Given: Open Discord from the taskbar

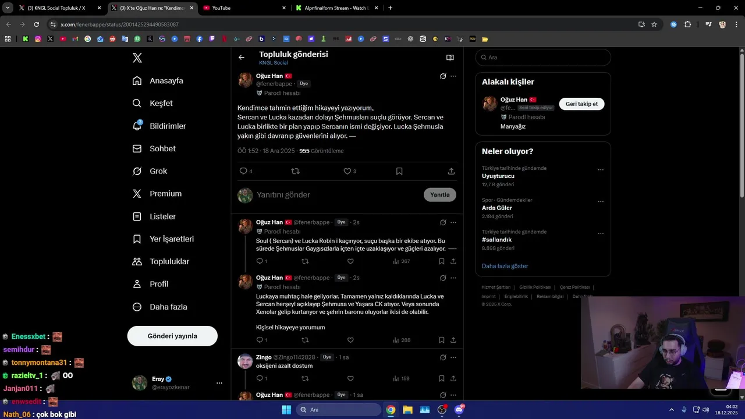Looking at the screenshot, I should (x=459, y=410).
